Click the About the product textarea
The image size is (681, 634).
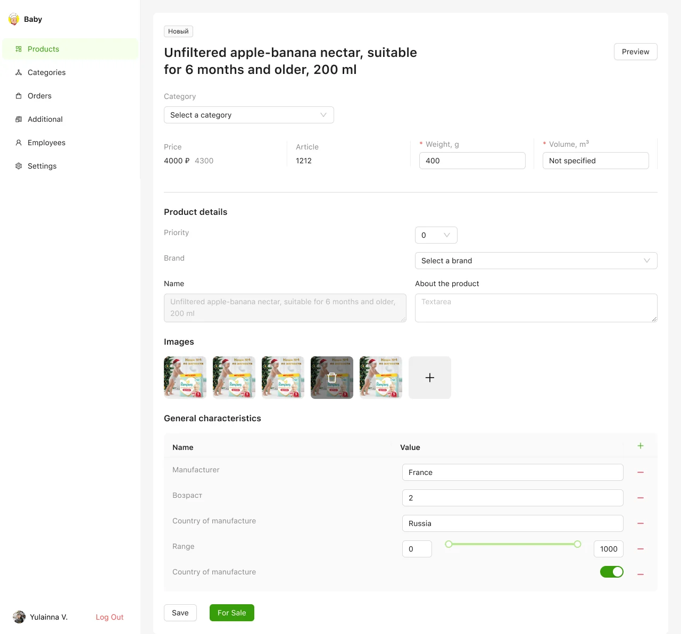[x=536, y=308]
